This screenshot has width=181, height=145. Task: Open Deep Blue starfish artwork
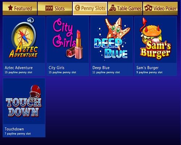coord(112,40)
